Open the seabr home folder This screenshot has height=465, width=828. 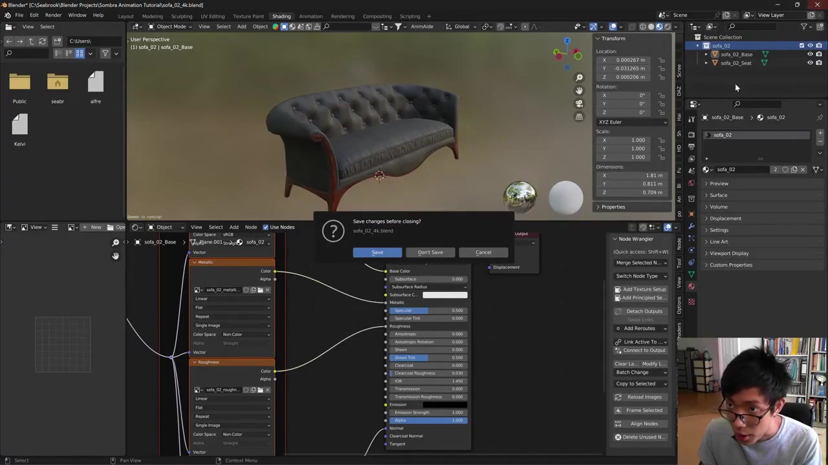(x=58, y=84)
